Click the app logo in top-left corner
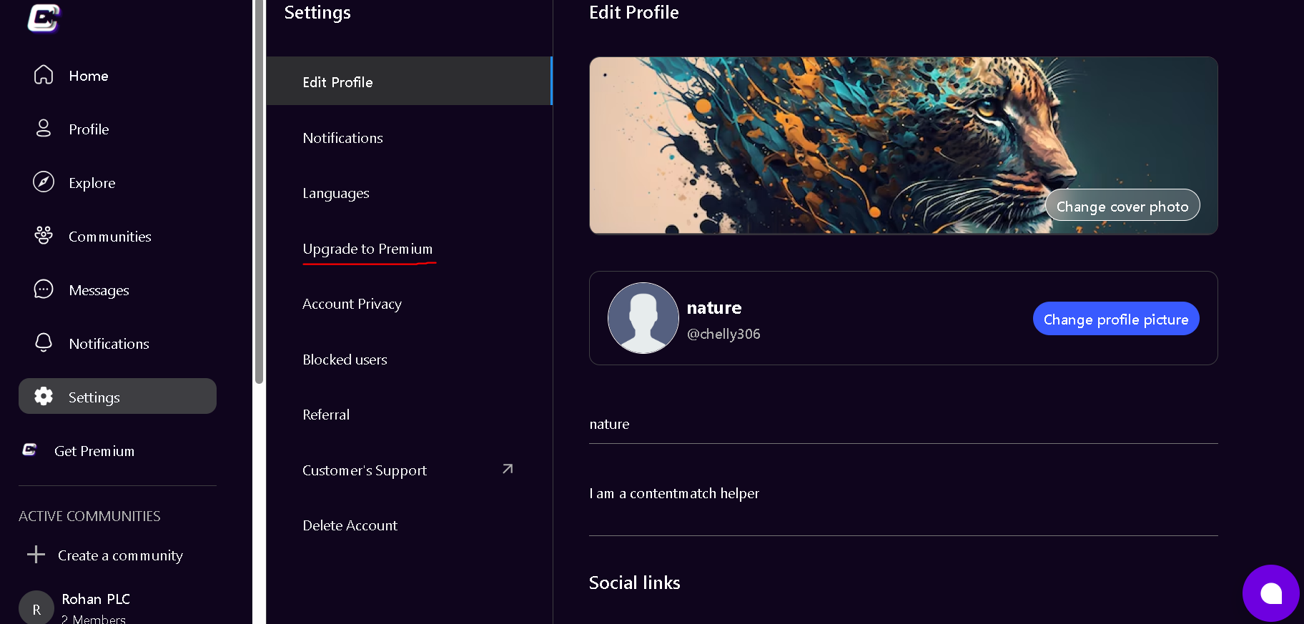 pos(43,18)
